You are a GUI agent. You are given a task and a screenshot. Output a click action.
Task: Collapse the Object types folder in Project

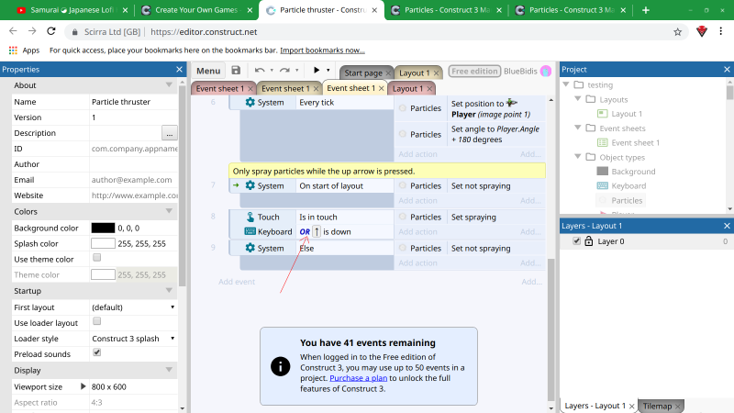click(578, 156)
